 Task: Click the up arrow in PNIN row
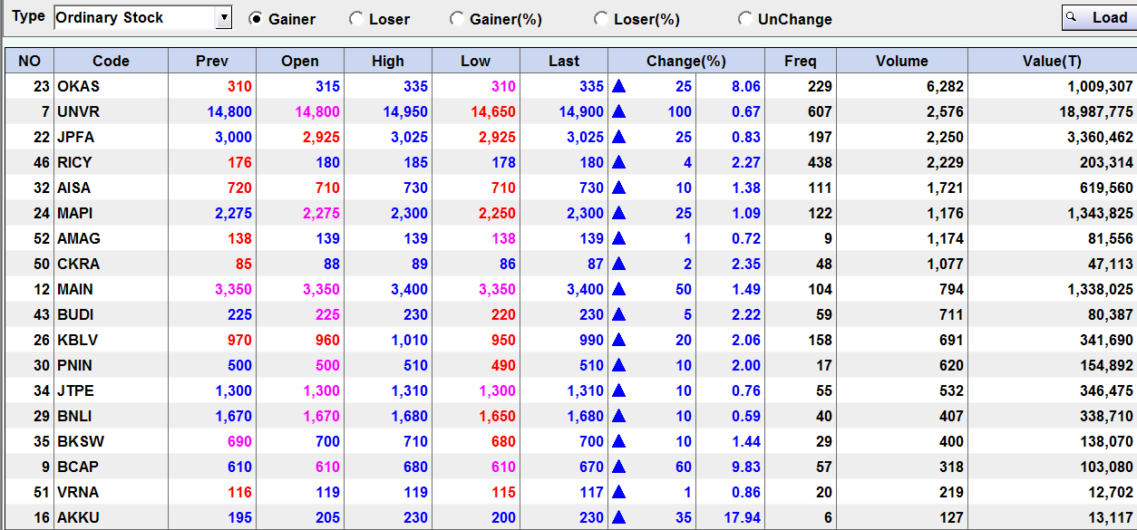[619, 365]
